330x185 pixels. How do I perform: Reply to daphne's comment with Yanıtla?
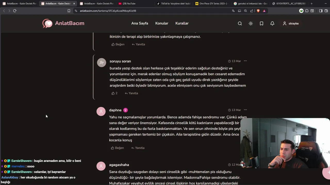[x=138, y=148]
